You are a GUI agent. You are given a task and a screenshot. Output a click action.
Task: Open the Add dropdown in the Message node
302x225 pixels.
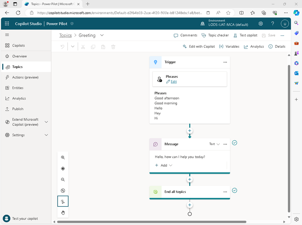[x=164, y=165]
